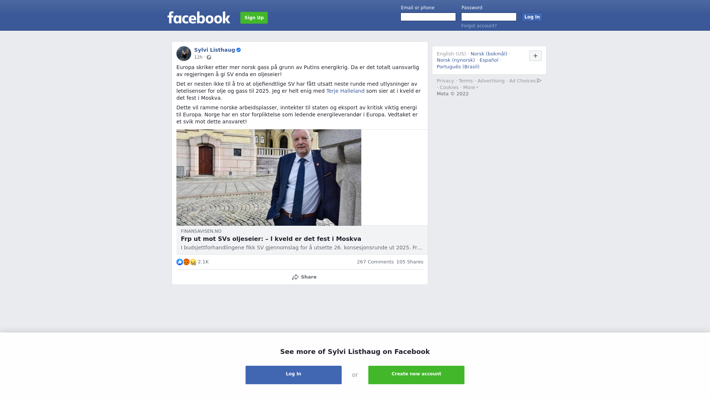710x399 pixels.
Task: Switch language to Norsk (bokmål)
Action: [489, 54]
